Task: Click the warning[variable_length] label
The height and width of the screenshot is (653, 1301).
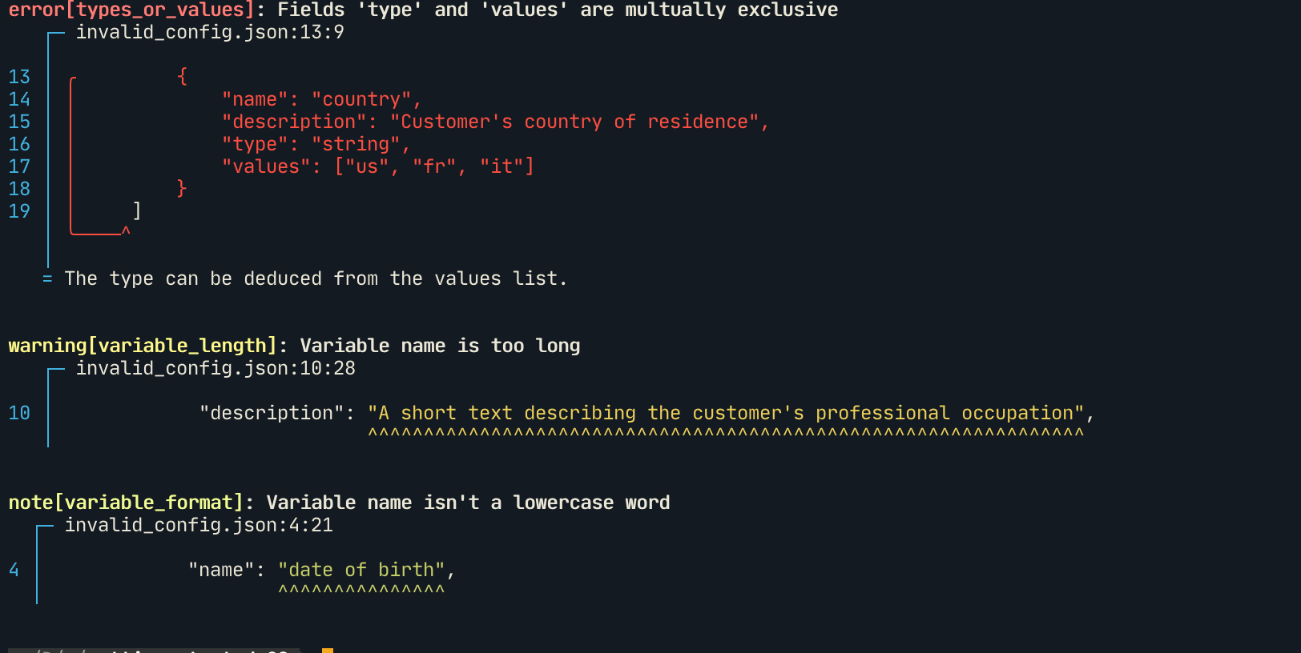Action: tap(143, 346)
